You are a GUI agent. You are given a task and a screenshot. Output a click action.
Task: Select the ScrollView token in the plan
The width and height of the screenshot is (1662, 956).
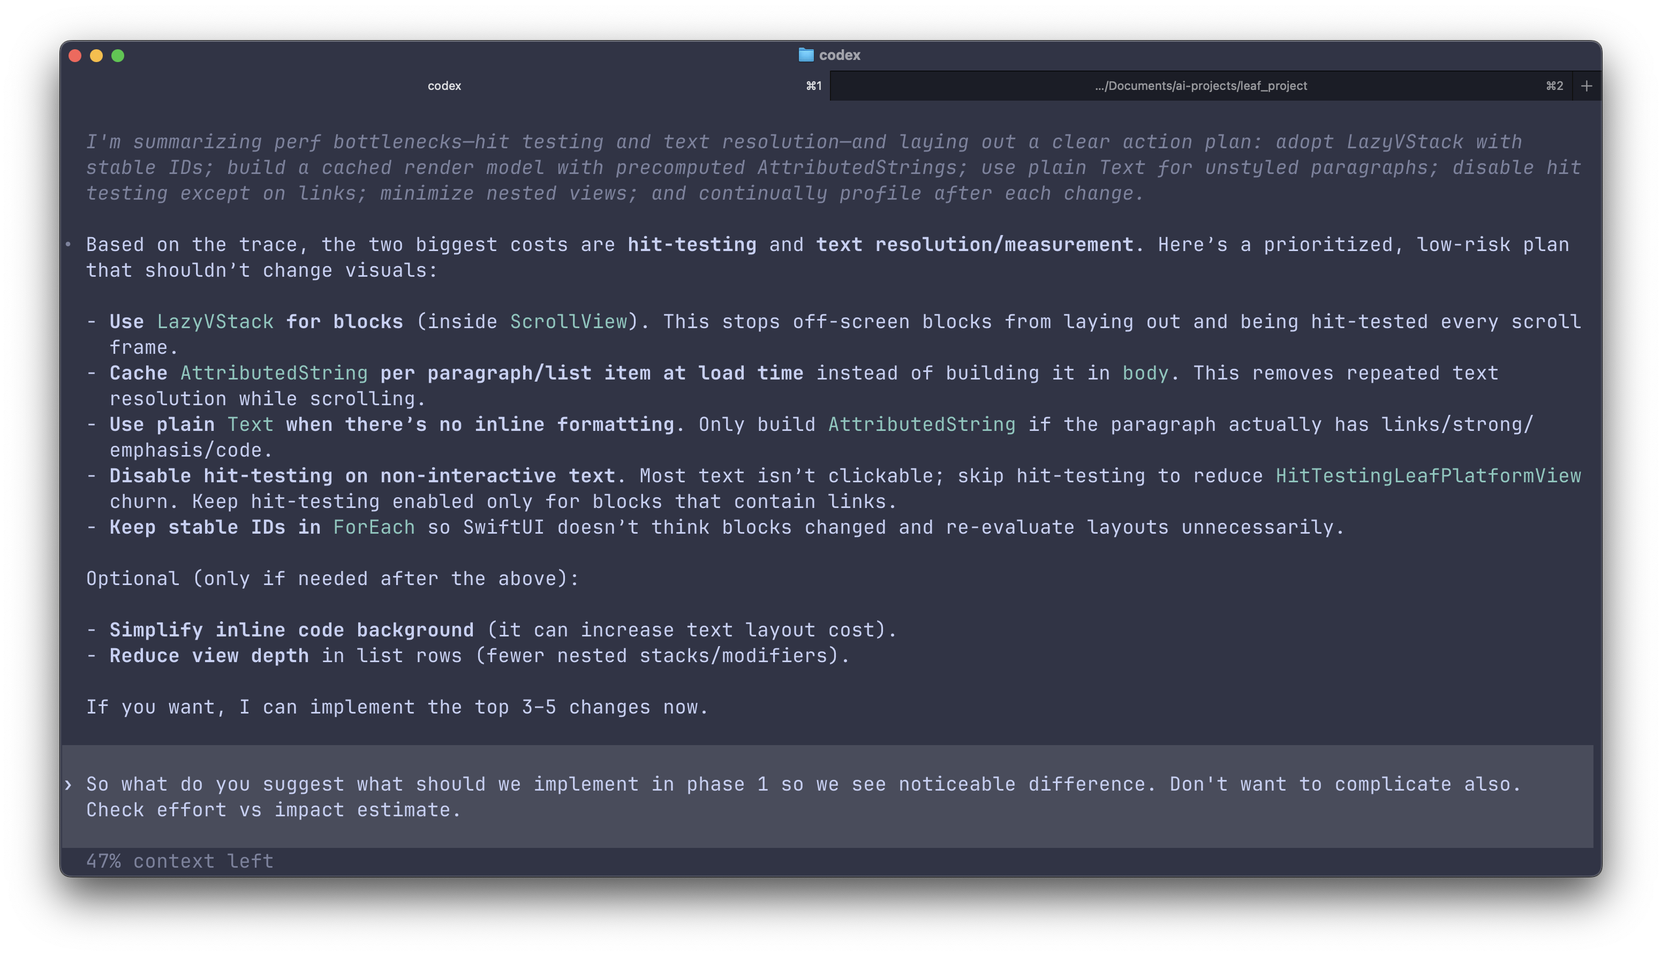[x=568, y=321]
